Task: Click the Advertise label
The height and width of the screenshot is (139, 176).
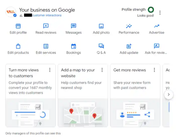Action: (x=157, y=32)
